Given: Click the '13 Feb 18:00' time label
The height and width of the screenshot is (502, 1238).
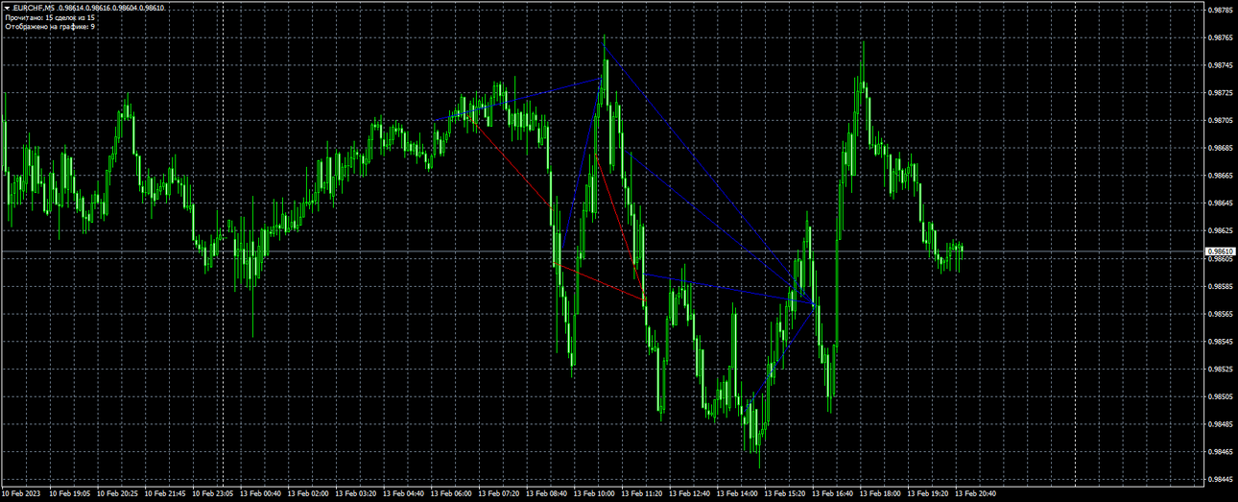Looking at the screenshot, I should click(x=879, y=493).
